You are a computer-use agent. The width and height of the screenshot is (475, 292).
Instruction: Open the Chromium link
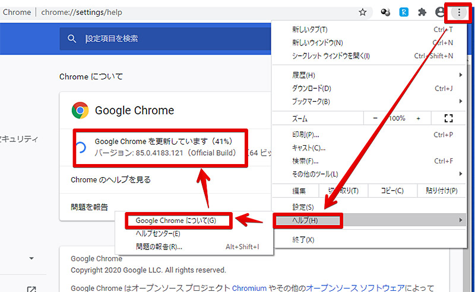(x=249, y=288)
